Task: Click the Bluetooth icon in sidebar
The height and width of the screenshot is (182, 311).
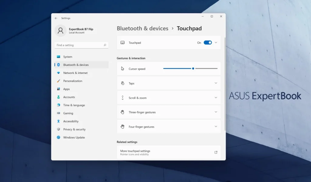Action: [58, 65]
